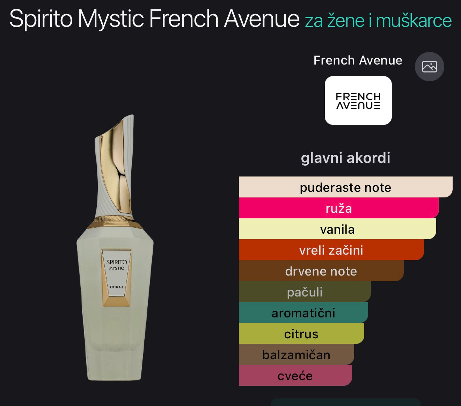Click the vreli začini accord bar

pos(331,250)
